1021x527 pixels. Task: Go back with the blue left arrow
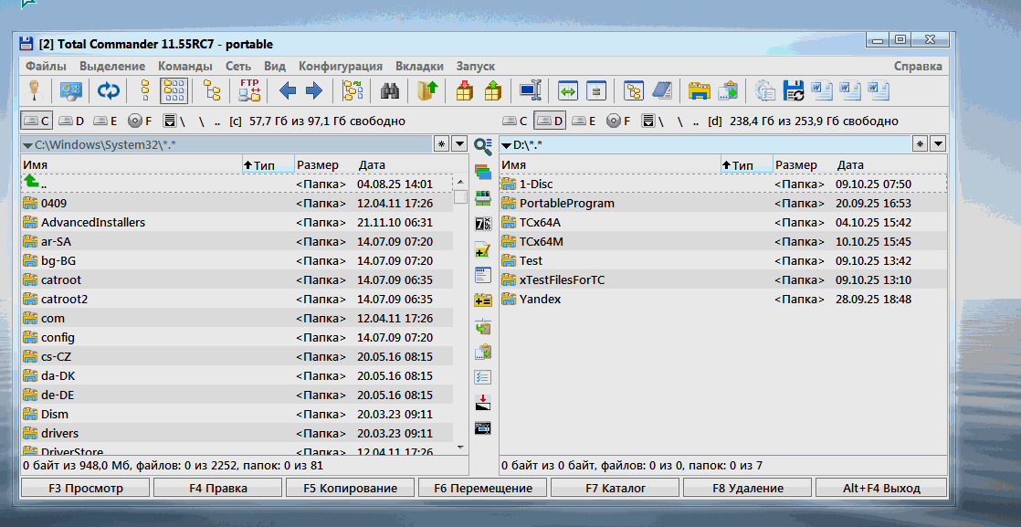click(287, 91)
